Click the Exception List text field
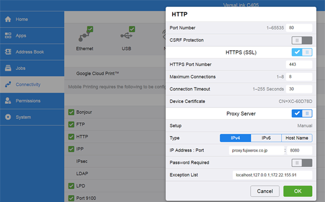 [x=273, y=175]
